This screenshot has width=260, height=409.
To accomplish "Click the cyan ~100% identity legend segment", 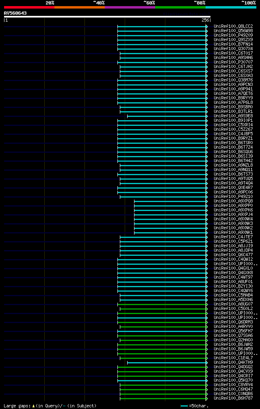I will pos(231,7).
